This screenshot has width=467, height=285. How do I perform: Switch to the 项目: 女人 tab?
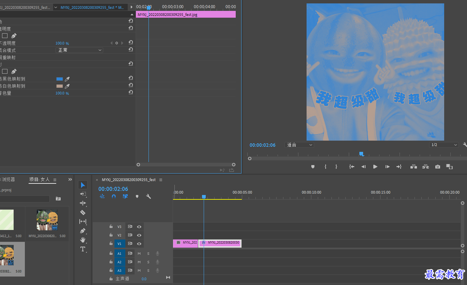point(40,179)
